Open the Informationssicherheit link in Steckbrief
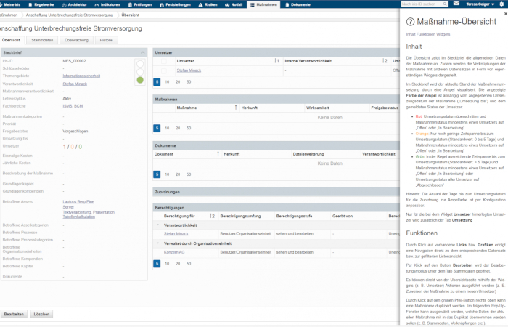 (82, 75)
